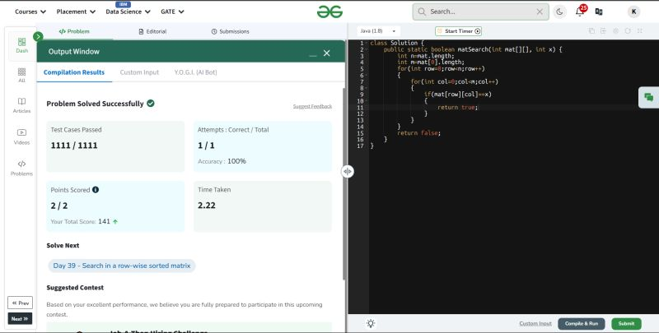Open the Videos sidebar icon

[x=22, y=137]
